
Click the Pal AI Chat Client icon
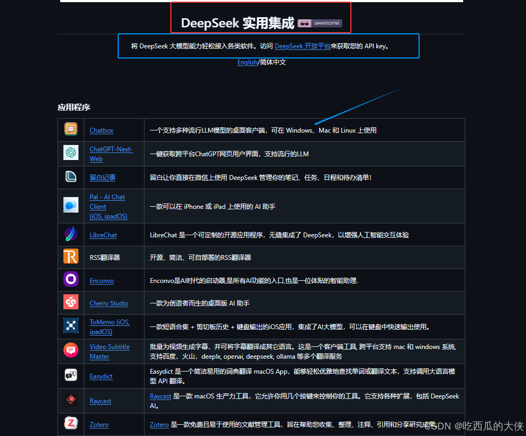tap(71, 205)
